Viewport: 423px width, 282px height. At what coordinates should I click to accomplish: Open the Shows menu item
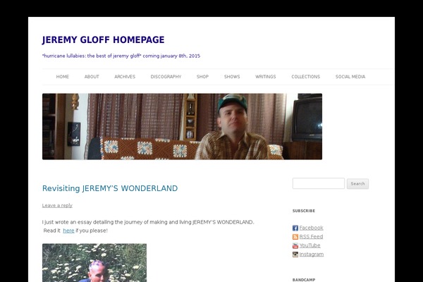[232, 77]
